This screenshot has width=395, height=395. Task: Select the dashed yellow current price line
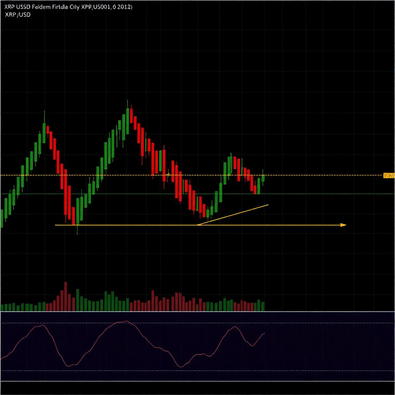pos(191,175)
